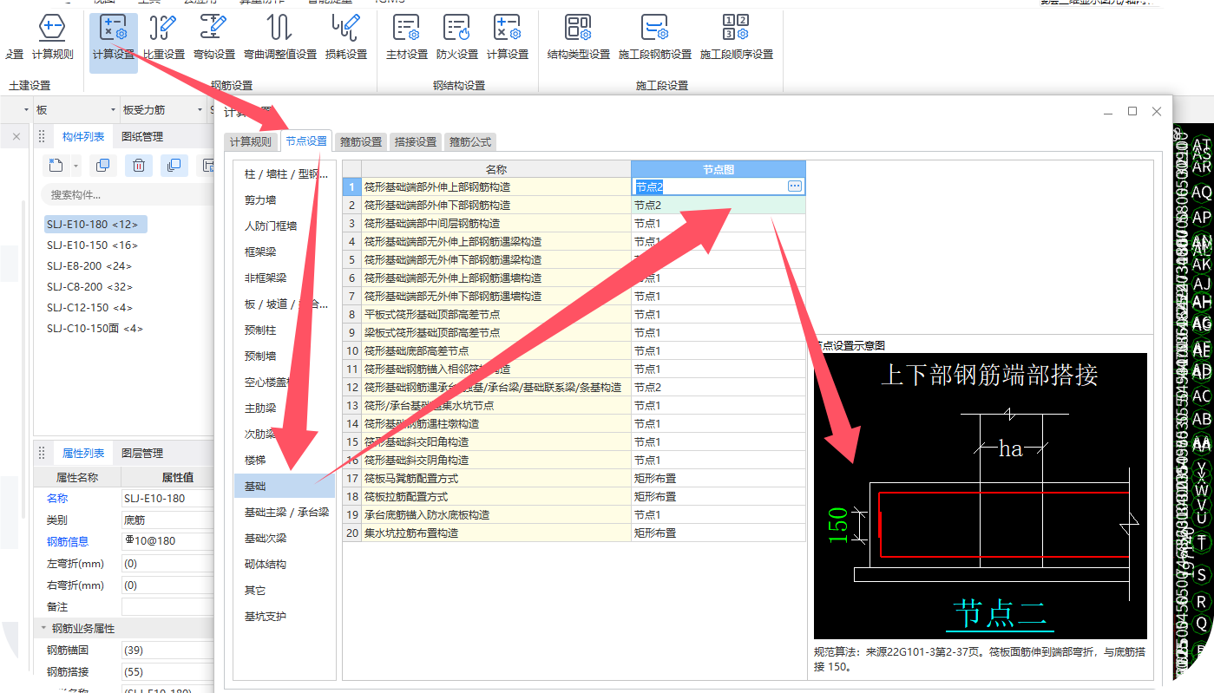
Task: Switch to the 计算规则 tab in the dialog
Action: [250, 141]
